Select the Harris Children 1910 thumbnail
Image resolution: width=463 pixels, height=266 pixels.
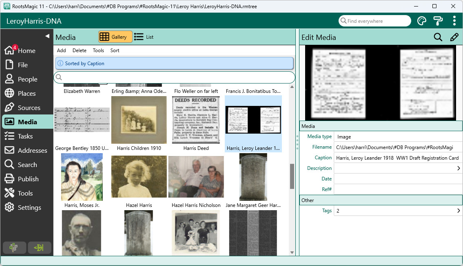coord(139,120)
